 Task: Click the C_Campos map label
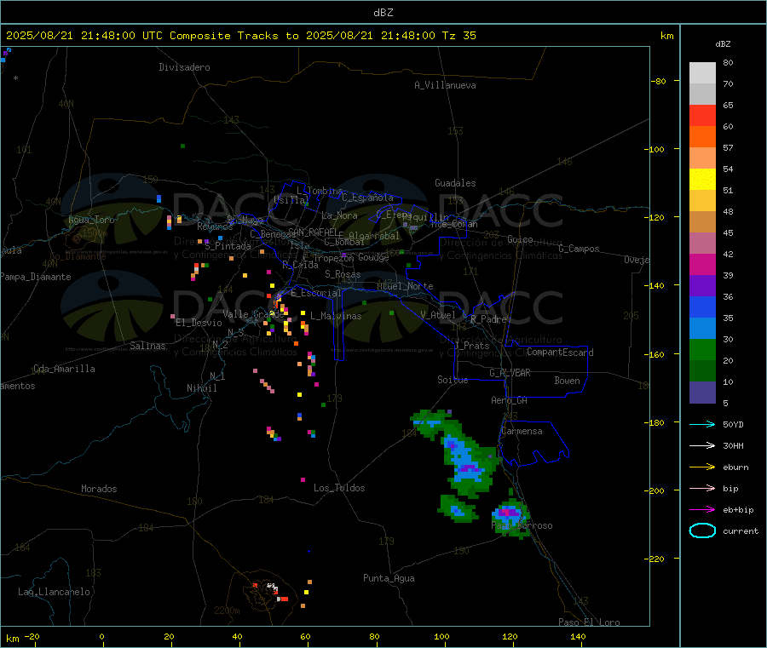pos(579,249)
